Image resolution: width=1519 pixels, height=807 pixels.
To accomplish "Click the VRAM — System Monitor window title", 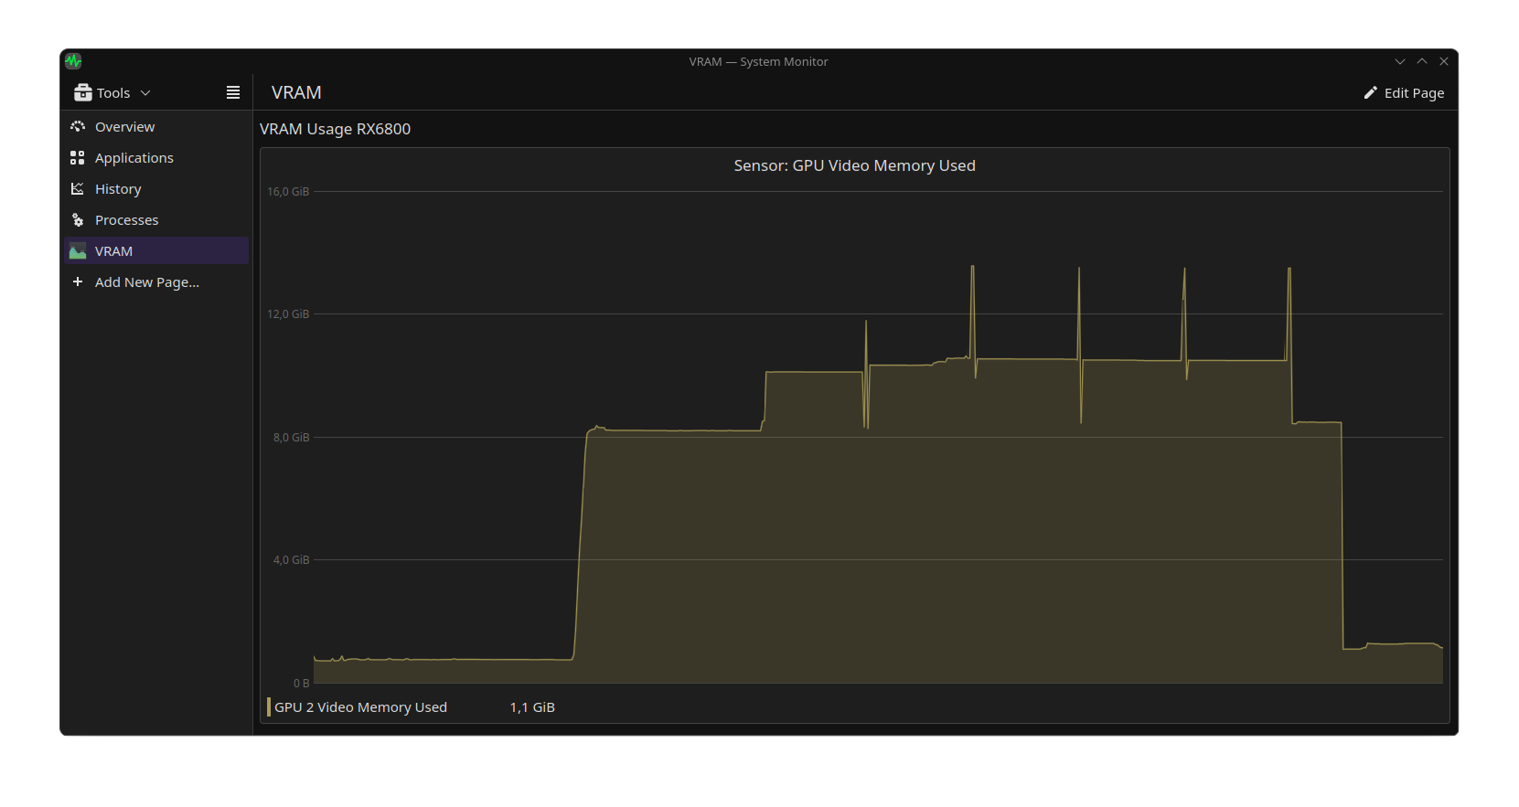I will click(x=758, y=61).
